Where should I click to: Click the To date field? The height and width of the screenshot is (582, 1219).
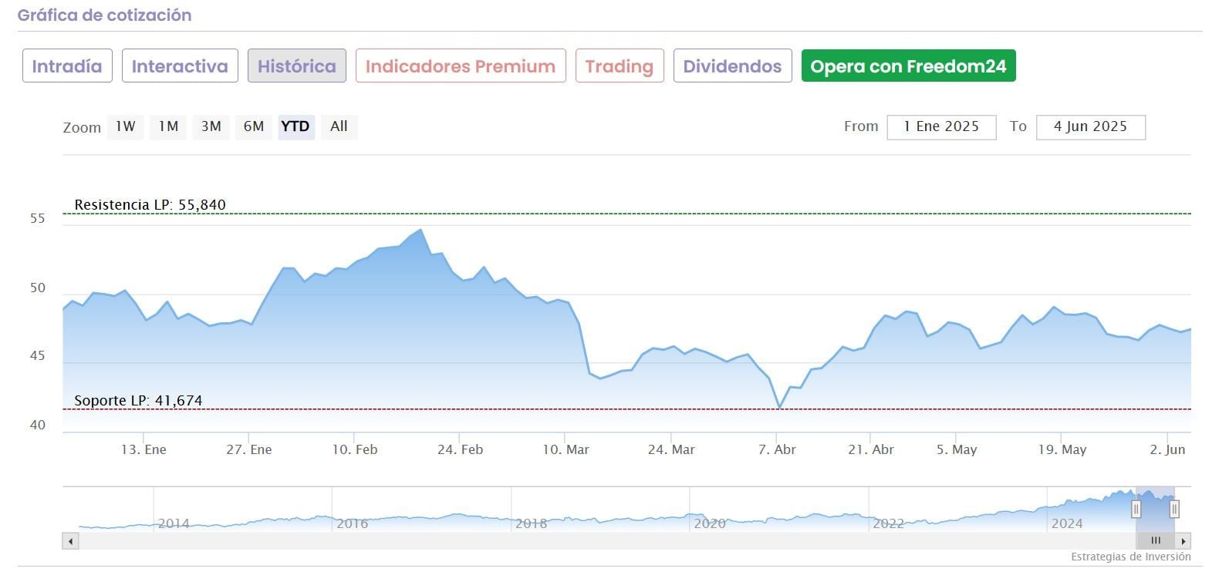[1090, 127]
